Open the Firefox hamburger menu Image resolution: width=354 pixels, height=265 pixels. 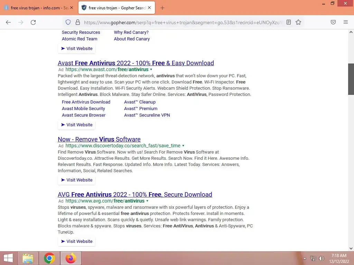(x=346, y=22)
